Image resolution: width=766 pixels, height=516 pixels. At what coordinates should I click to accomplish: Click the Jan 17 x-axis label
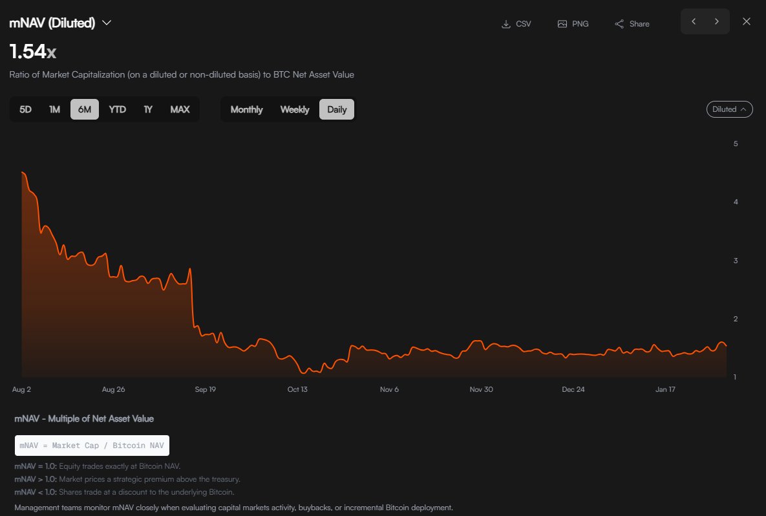click(x=665, y=389)
